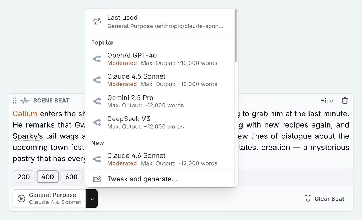The width and height of the screenshot is (362, 220).
Task: Select the Last used model option
Action: [x=160, y=22]
